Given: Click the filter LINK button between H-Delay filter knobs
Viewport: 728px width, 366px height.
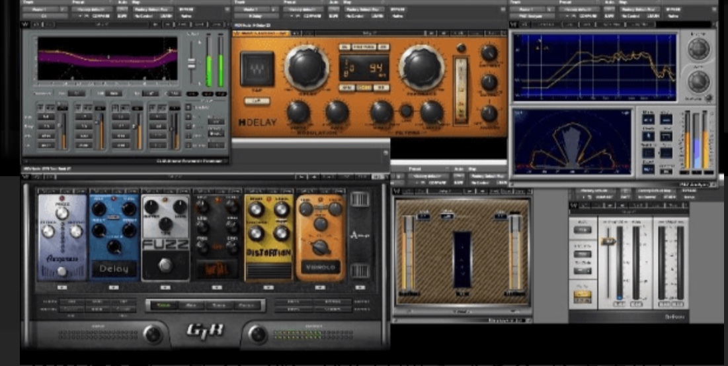Looking at the screenshot, I should click(x=406, y=111).
